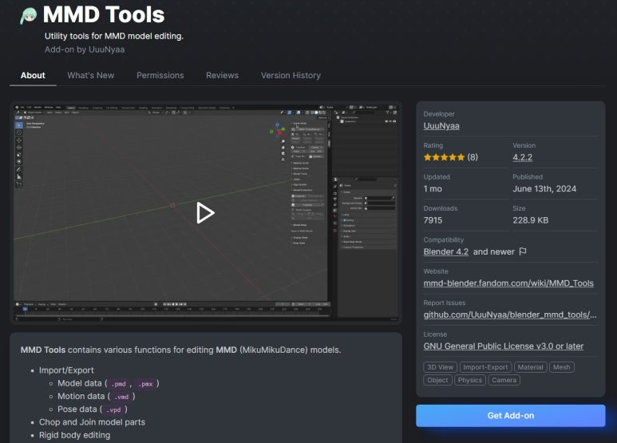Click the 'and newer' compatibility text
The width and height of the screenshot is (617, 443).
click(494, 251)
